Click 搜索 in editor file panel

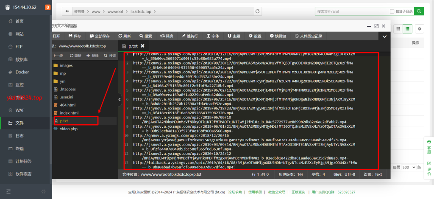click(x=110, y=56)
